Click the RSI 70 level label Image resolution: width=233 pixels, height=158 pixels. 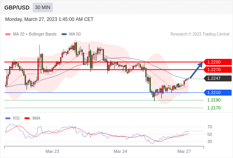pyautogui.click(x=210, y=127)
